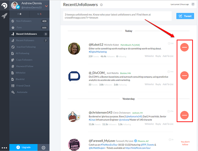
Task: Click the Upgrade button
Action: click(23, 148)
